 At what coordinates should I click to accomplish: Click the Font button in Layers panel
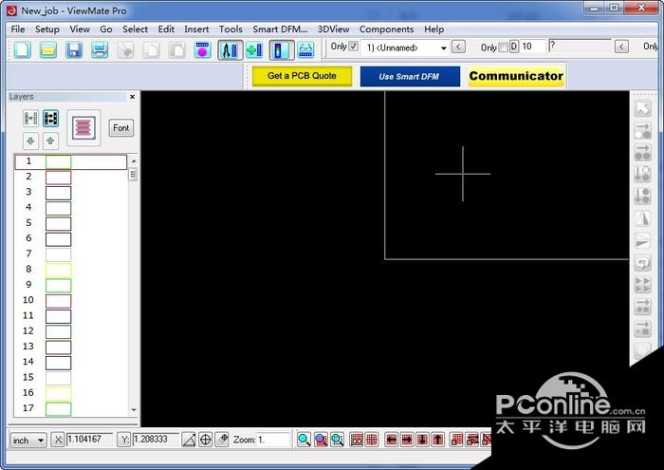point(121,128)
